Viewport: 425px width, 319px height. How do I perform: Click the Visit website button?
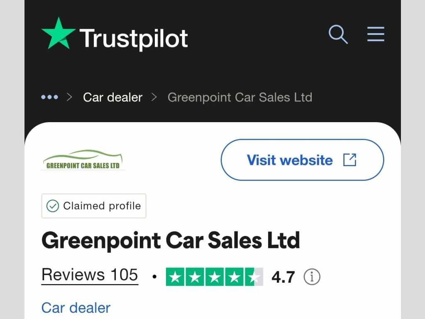(302, 160)
